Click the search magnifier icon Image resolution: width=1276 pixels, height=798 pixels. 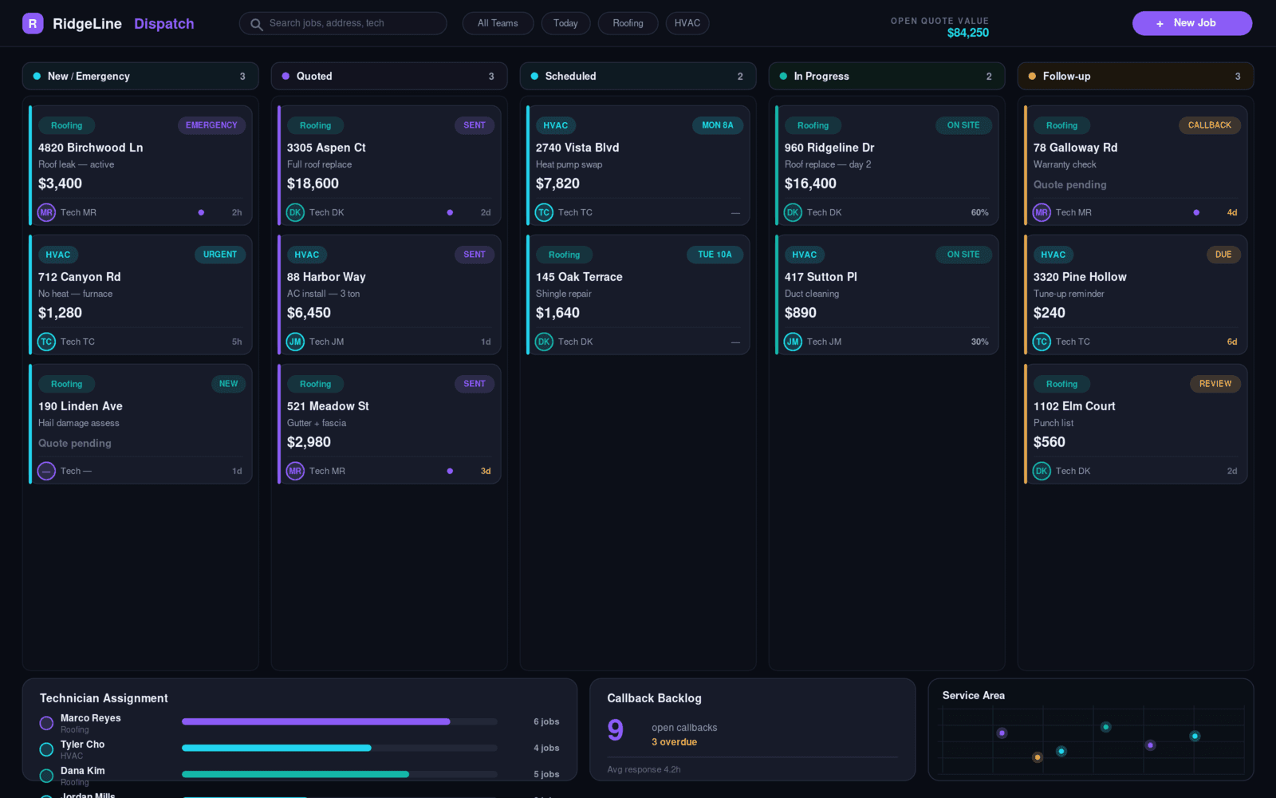256,24
